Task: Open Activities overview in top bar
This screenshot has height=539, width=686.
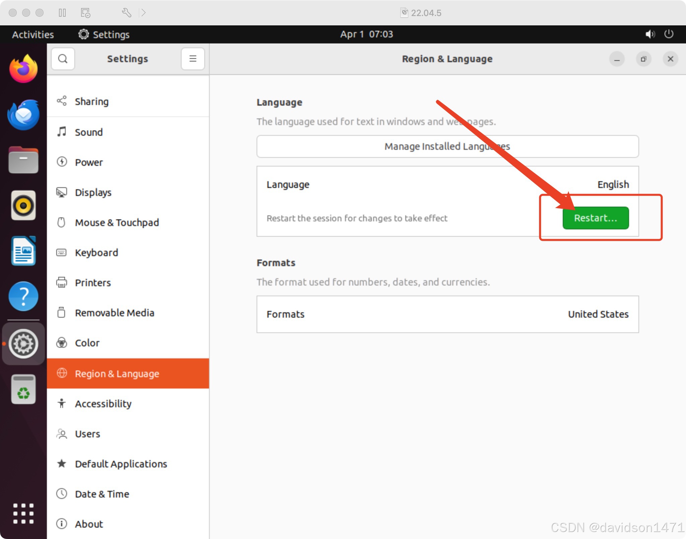Action: (33, 34)
